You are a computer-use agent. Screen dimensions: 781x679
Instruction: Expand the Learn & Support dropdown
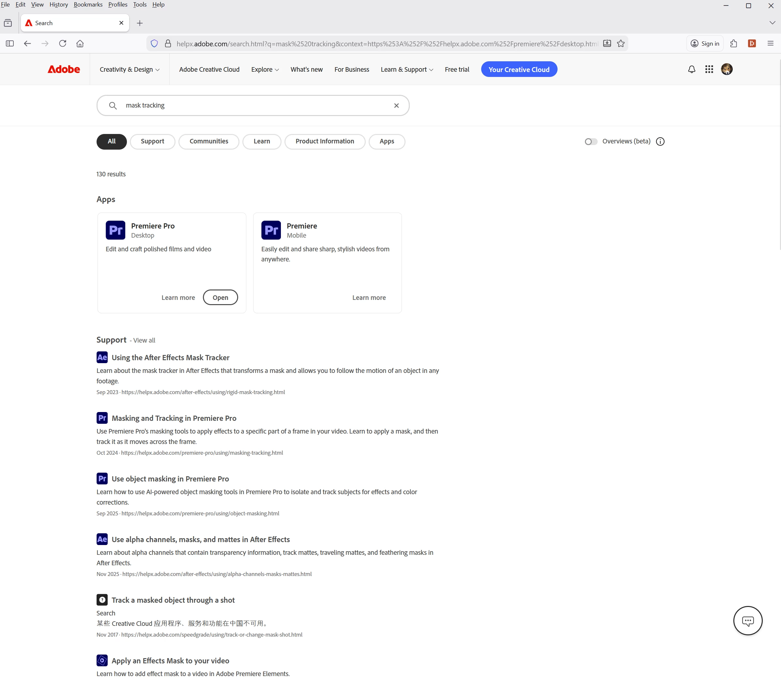407,70
